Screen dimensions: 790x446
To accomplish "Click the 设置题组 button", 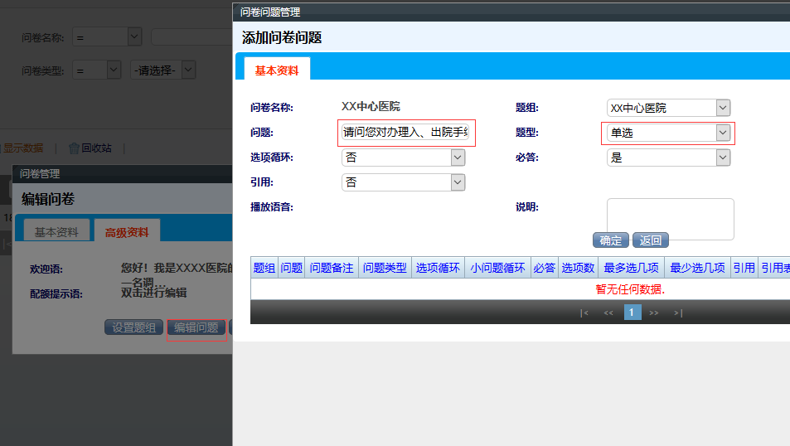I will (133, 327).
